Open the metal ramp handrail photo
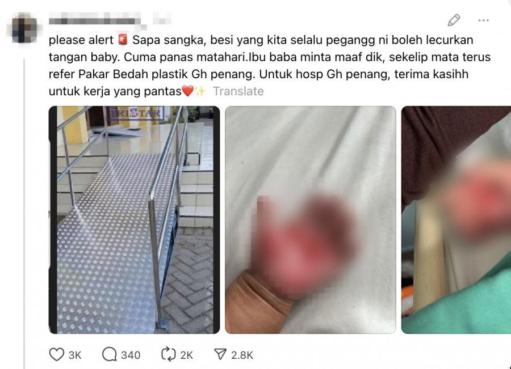This screenshot has height=369, width=511. [134, 220]
